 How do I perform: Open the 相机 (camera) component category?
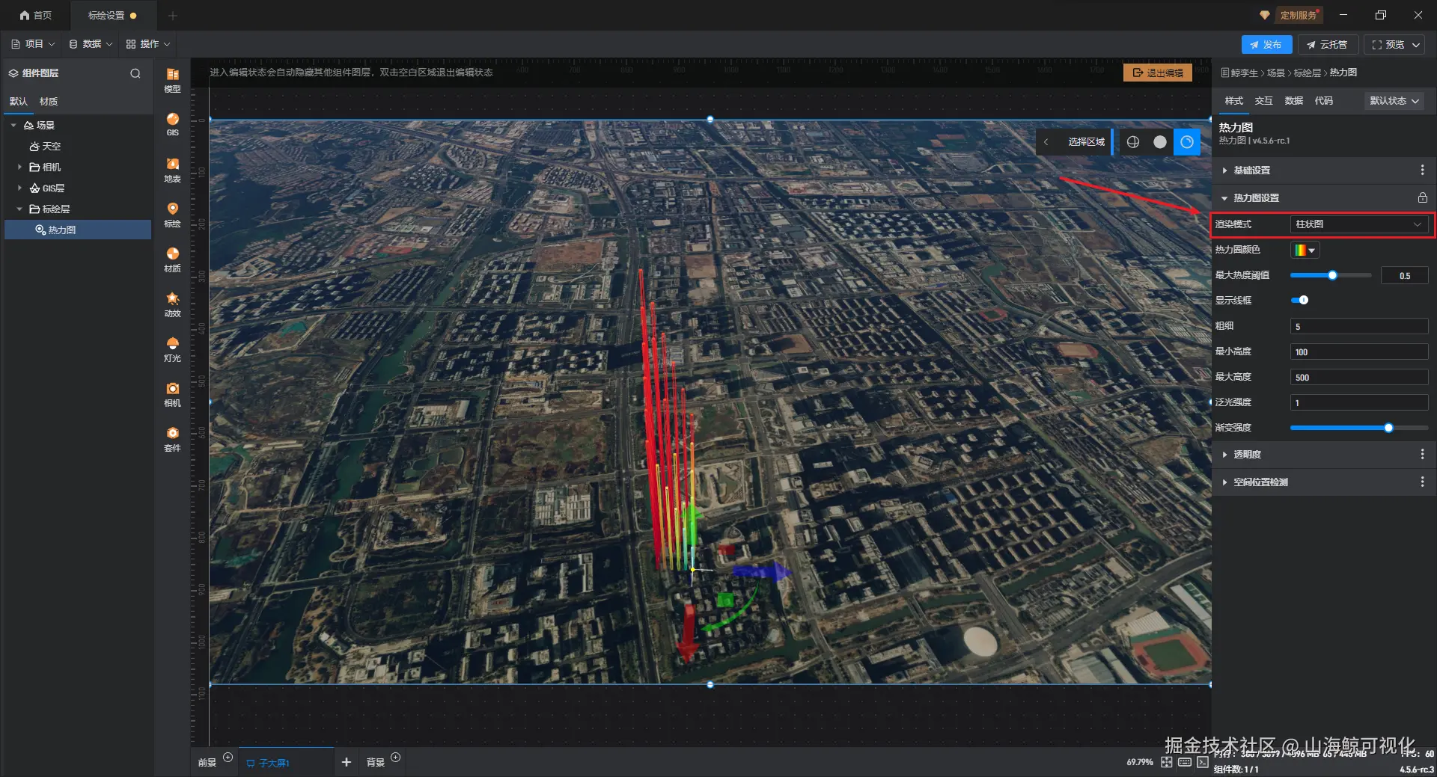[x=172, y=394]
